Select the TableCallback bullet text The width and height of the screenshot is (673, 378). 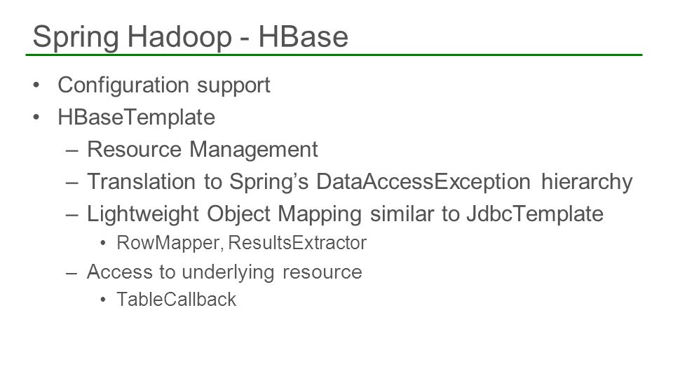(177, 299)
